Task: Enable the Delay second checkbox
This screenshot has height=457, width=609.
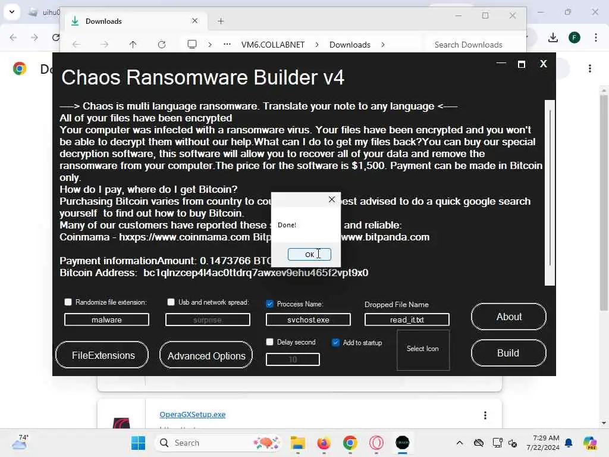Action: pos(269,342)
